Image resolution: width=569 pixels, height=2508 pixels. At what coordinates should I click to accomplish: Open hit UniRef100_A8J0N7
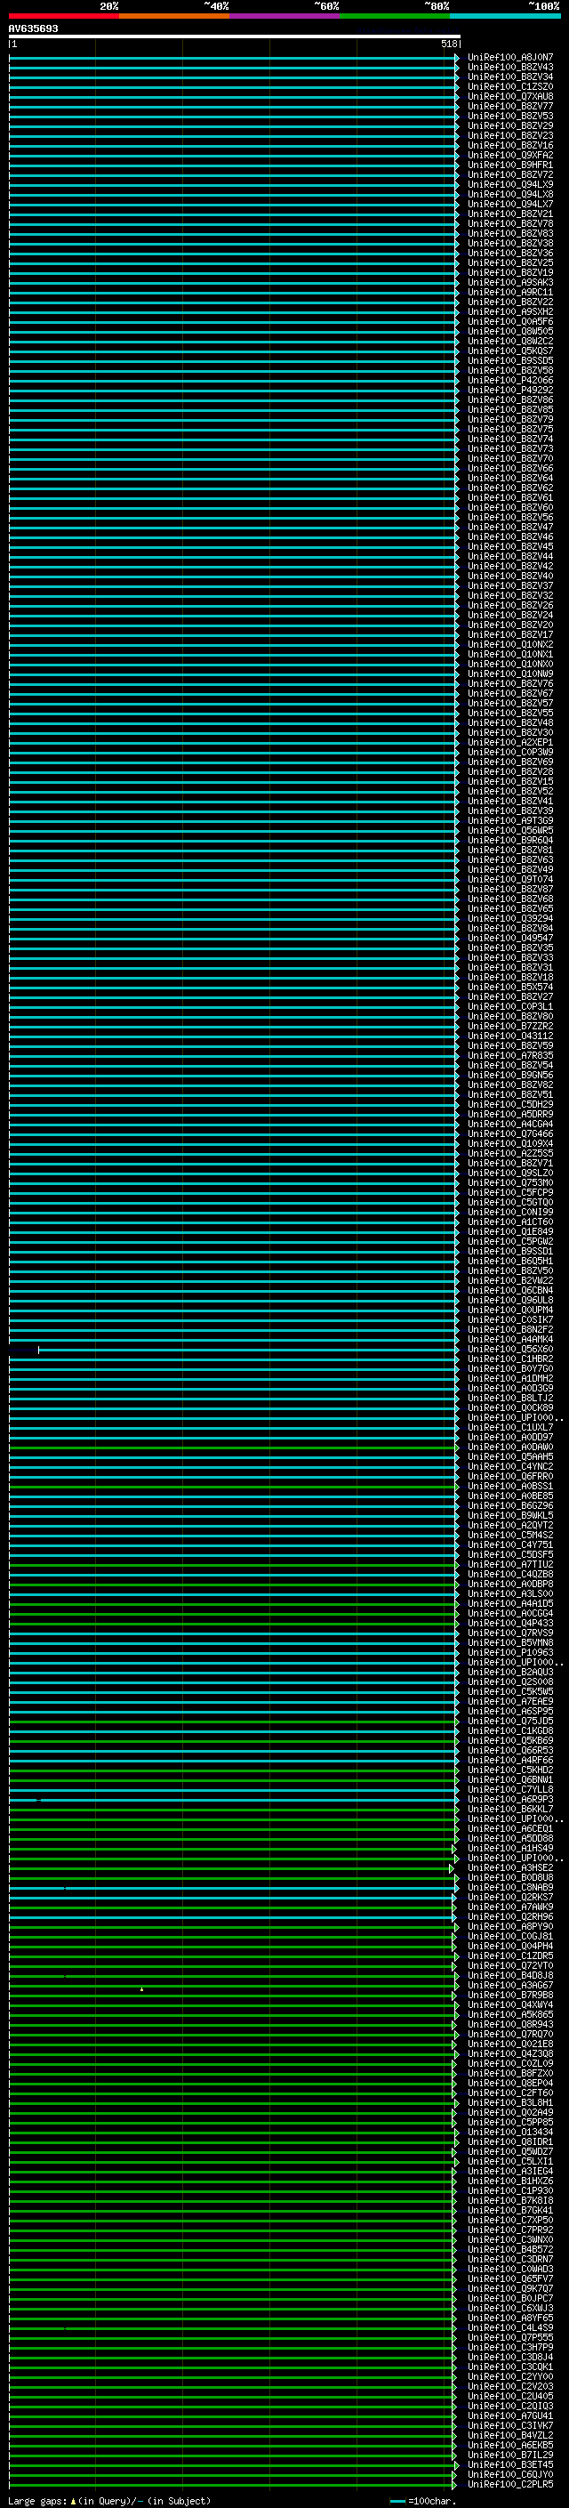pyautogui.click(x=510, y=58)
